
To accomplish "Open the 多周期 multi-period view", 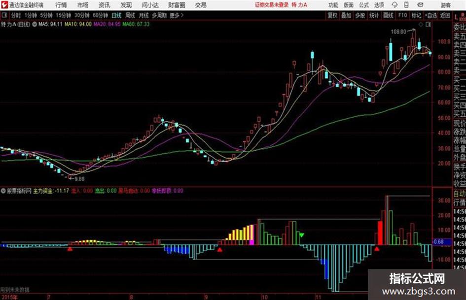I will tap(159, 15).
